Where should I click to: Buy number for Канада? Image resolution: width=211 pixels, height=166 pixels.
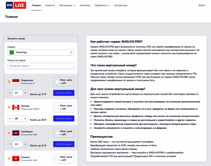(x=64, y=118)
